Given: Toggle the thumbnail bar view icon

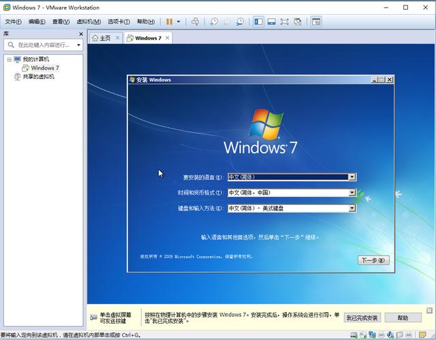Looking at the screenshot, I should click(x=271, y=22).
